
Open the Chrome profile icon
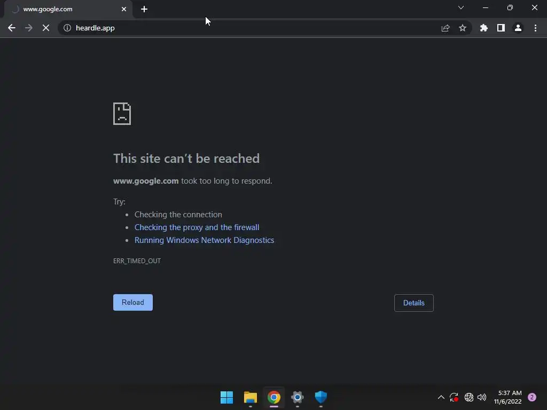click(x=518, y=28)
